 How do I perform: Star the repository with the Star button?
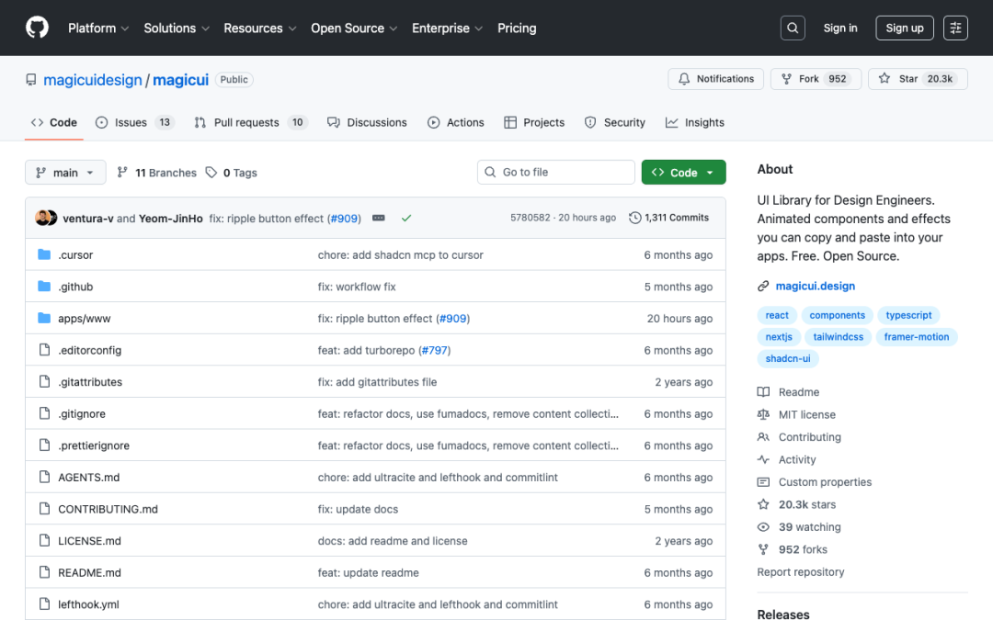point(918,78)
